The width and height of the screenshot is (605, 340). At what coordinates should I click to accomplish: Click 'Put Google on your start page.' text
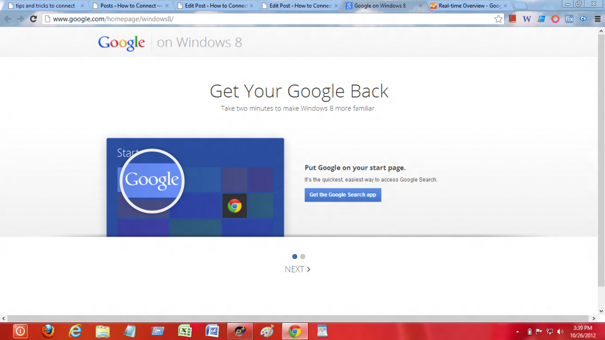tap(355, 168)
